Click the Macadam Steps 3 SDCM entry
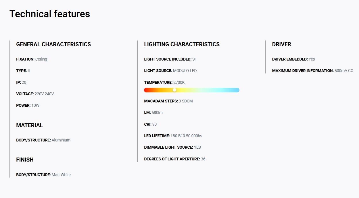The image size is (359, 198). point(168,101)
